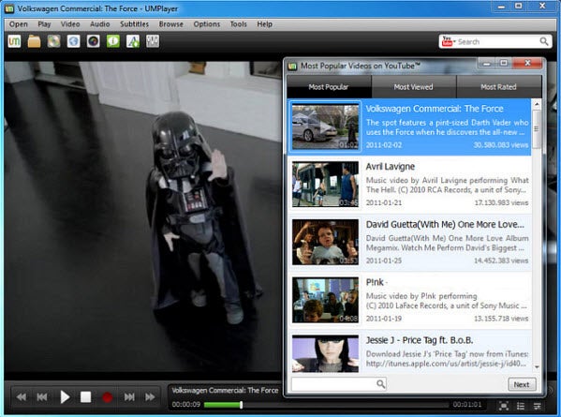Toggle fullscreen icon at bottom right

[x=504, y=406]
